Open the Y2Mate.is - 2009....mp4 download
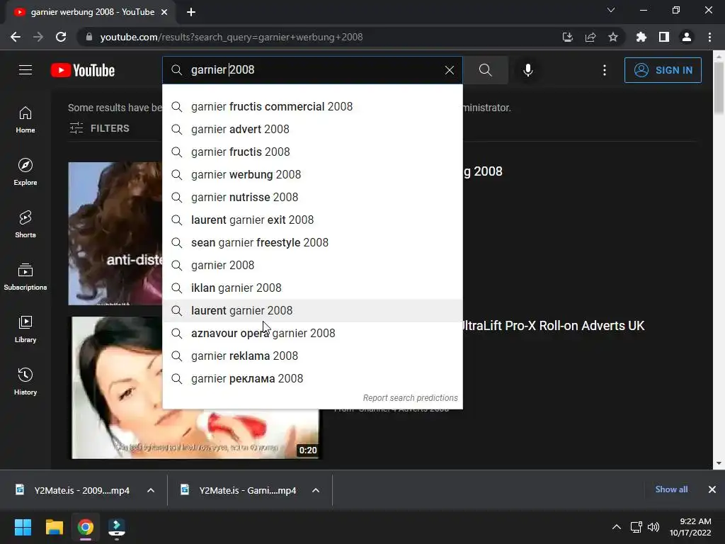 [73, 490]
